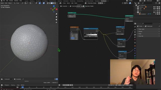161x90 pixels.
Task: Open the Window menu
Action: pos(16,1)
